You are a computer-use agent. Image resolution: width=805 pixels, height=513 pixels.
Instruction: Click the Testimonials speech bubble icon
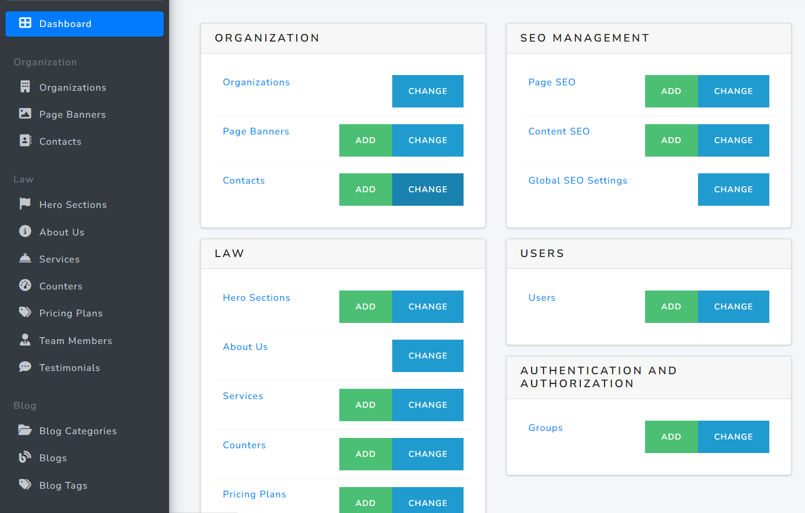(x=25, y=367)
